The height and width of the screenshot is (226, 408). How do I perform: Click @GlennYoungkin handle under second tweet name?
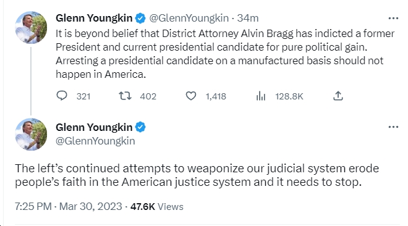tap(95, 141)
